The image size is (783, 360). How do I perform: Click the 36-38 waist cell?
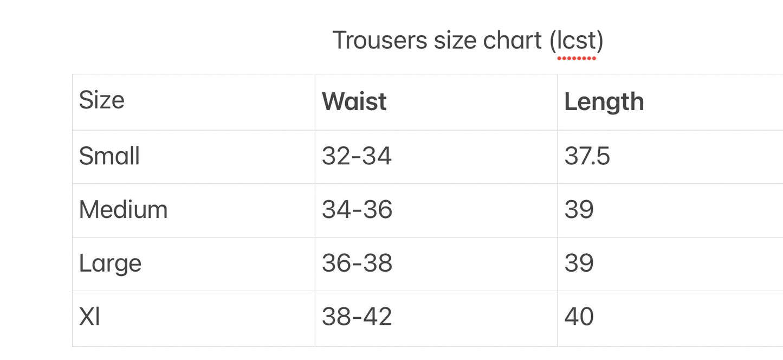tap(357, 263)
